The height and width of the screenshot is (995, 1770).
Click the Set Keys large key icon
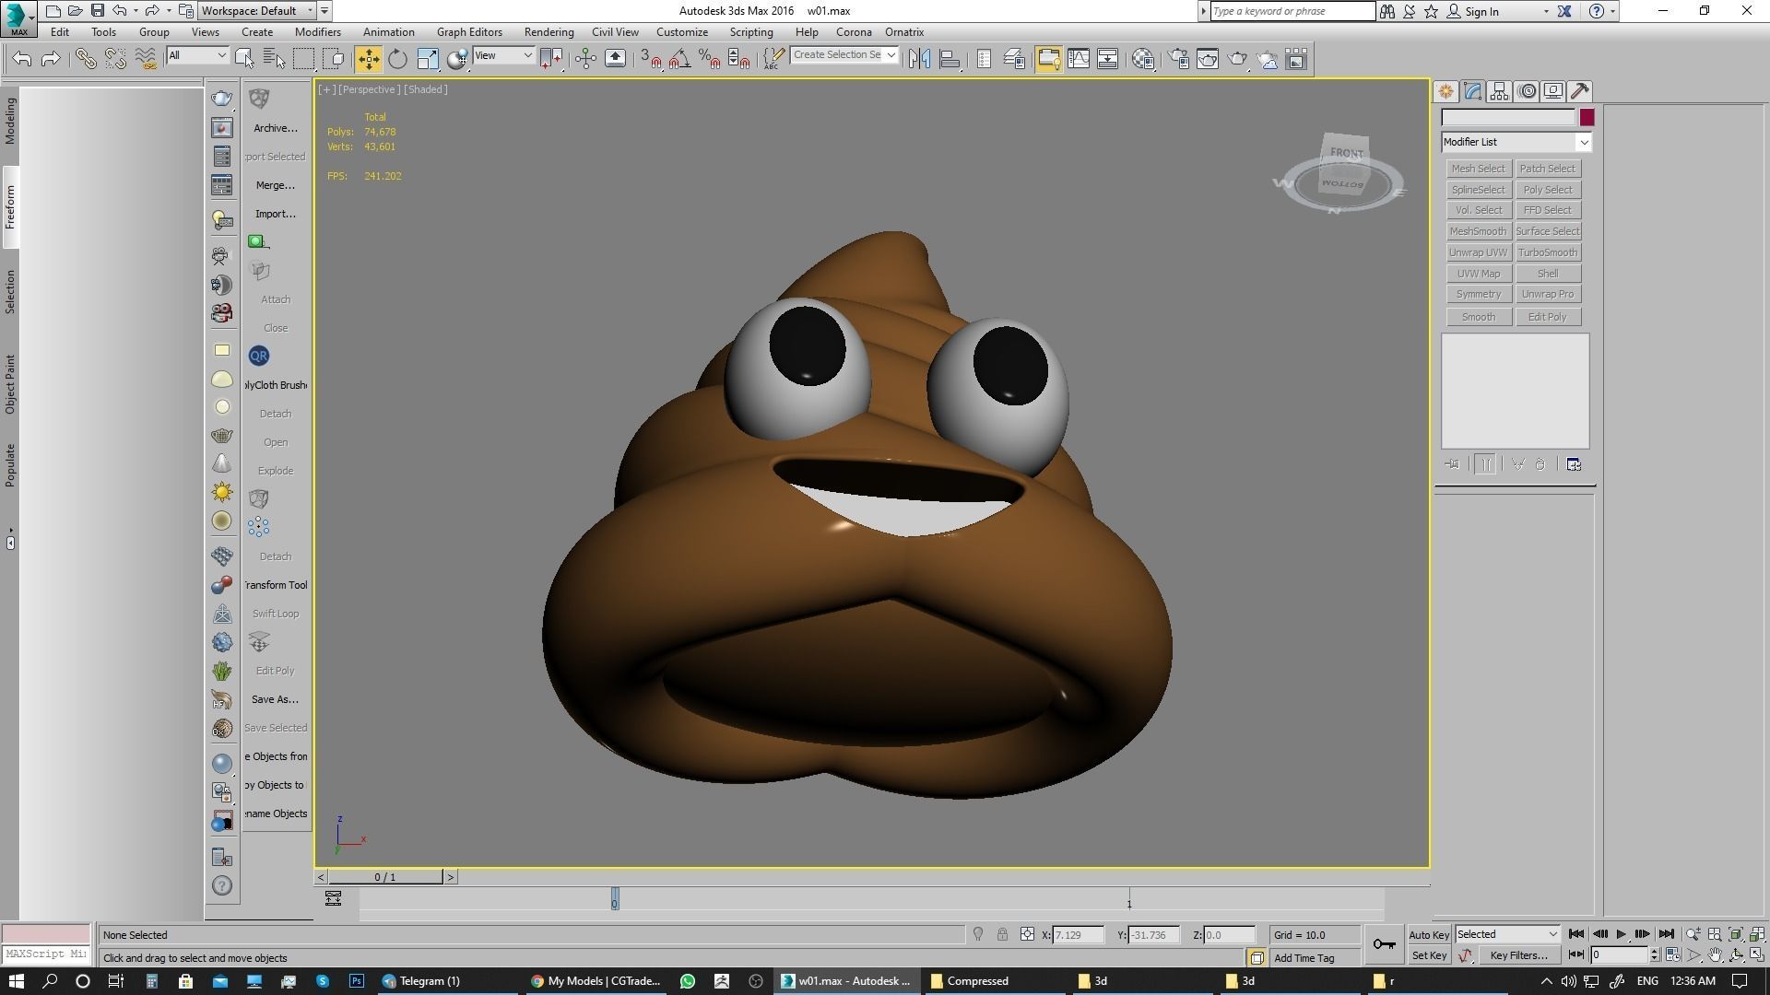point(1384,943)
